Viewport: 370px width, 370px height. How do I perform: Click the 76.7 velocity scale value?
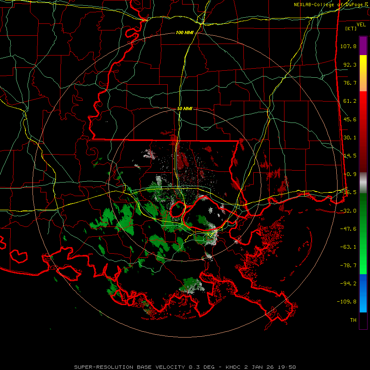350,83
